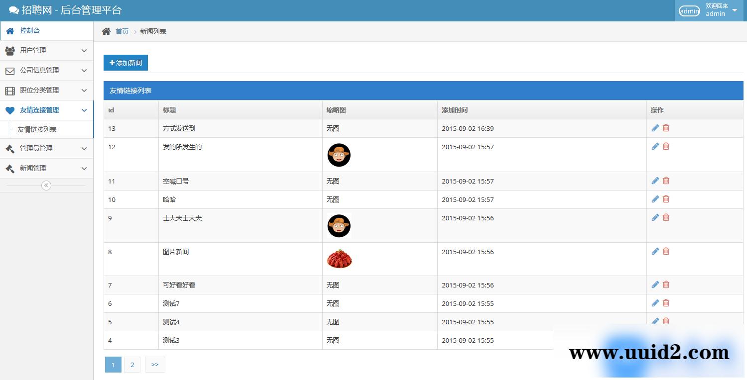Viewport: 747px width, 380px height.
Task: Select the 控制台 dashboard icon in sidebar
Action: [x=9, y=30]
